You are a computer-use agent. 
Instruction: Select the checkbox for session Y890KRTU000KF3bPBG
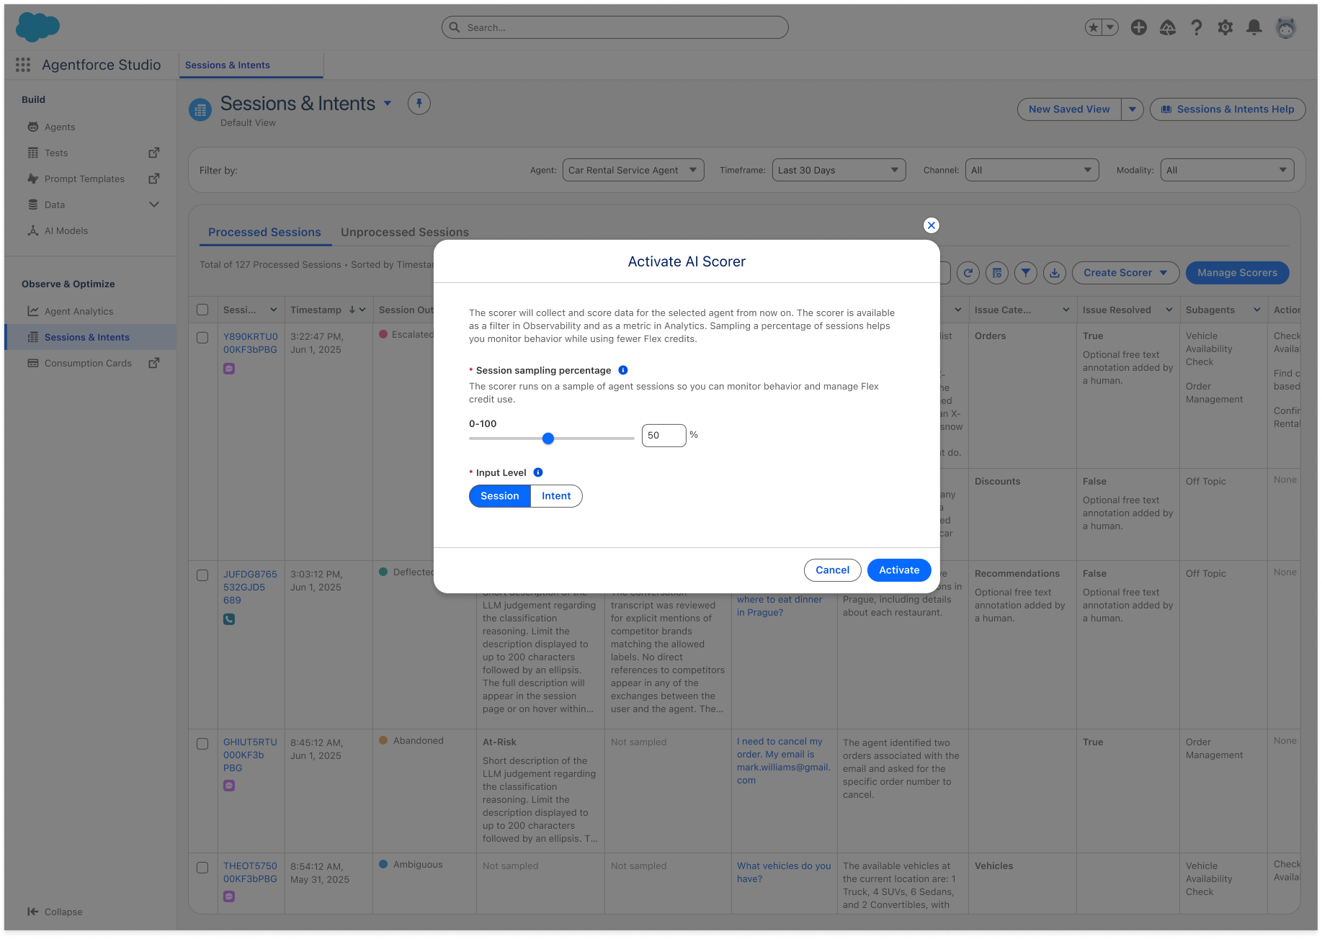tap(202, 338)
